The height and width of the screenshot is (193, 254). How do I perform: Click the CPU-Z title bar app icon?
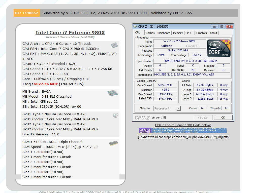[135, 26]
